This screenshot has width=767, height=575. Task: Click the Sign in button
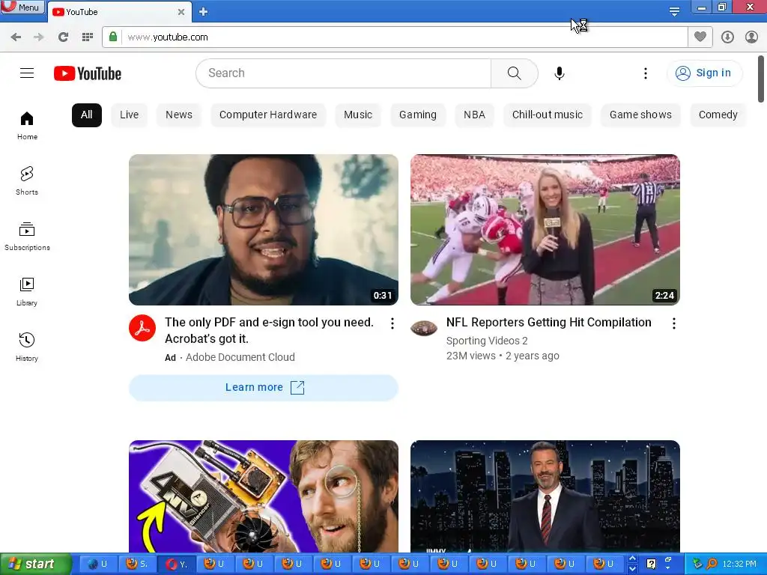tap(704, 73)
